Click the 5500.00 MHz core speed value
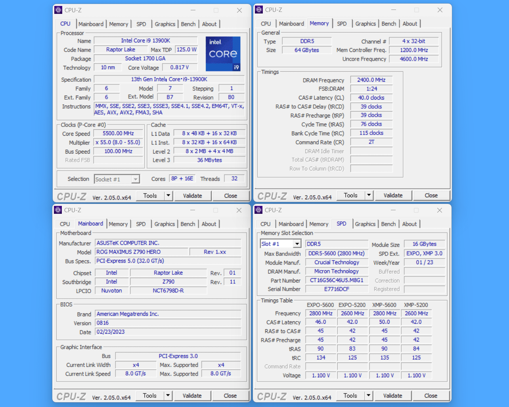 pyautogui.click(x=118, y=134)
